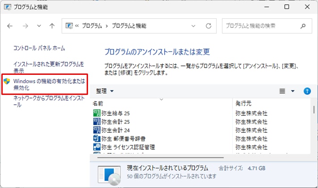
Task: Click the 郵便番号辞書 program icon
Action: click(x=97, y=139)
